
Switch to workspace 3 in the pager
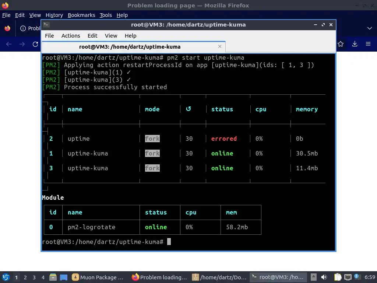coord(34,277)
